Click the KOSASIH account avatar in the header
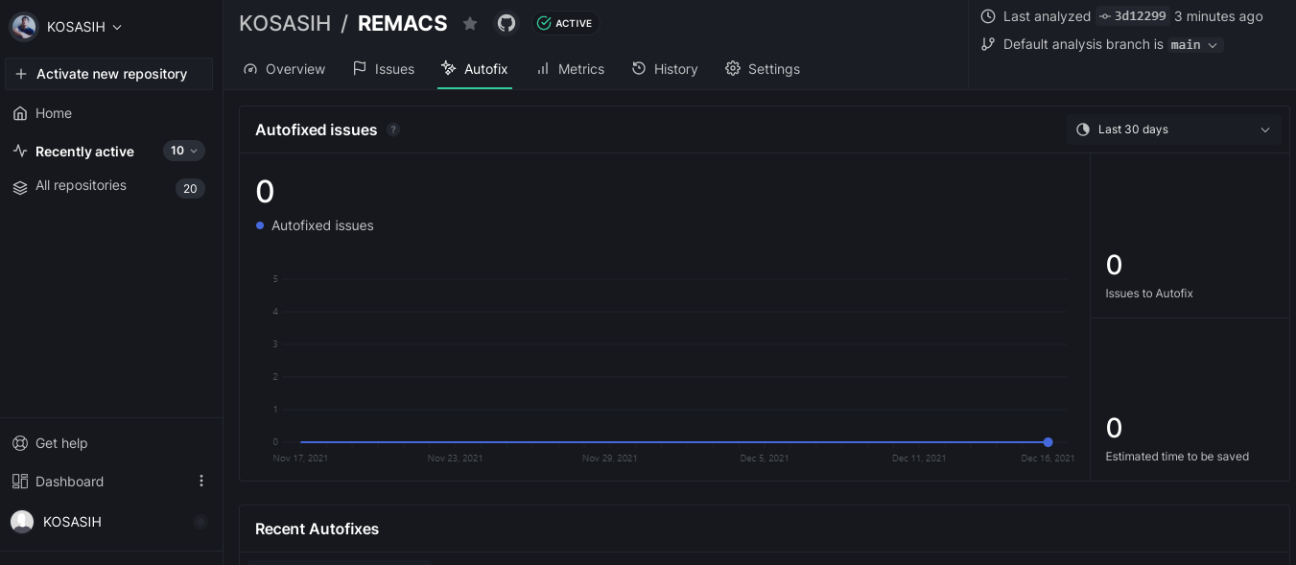1296x565 pixels. click(23, 27)
